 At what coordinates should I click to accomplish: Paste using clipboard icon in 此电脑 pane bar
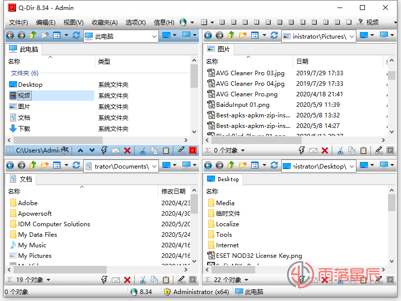click(166, 150)
